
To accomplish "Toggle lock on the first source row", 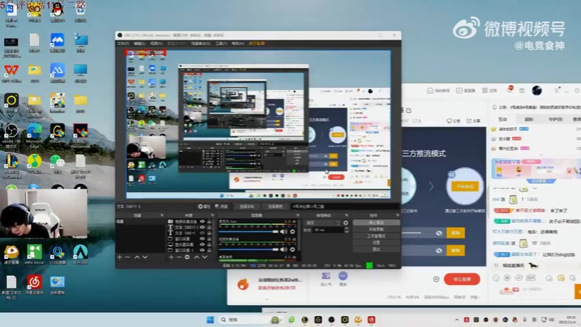I will pos(209,221).
